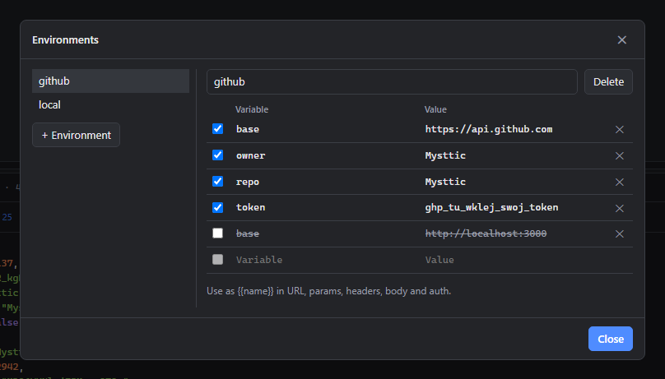The height and width of the screenshot is (379, 665).
Task: Enable the disabled localhost base variable
Action: tap(217, 233)
